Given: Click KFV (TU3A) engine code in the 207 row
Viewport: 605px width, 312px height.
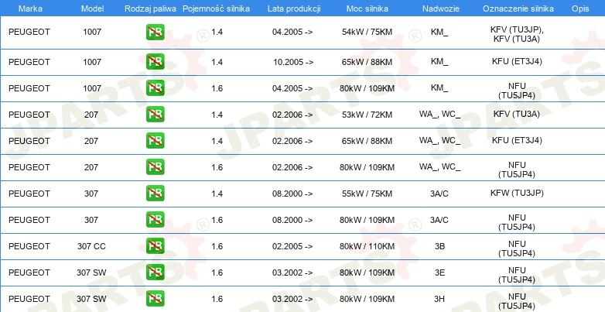Looking at the screenshot, I should click(517, 114).
